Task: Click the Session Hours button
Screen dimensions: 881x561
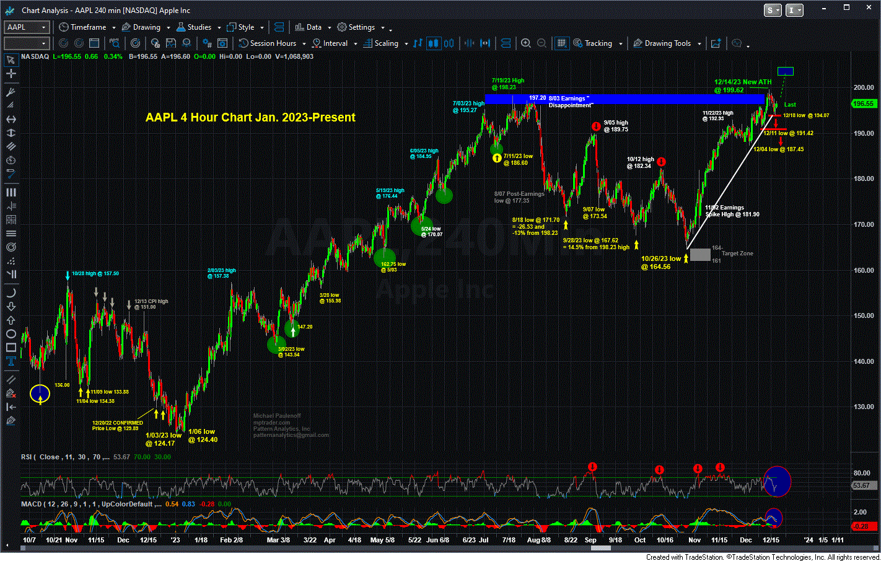Action: pyautogui.click(x=268, y=43)
